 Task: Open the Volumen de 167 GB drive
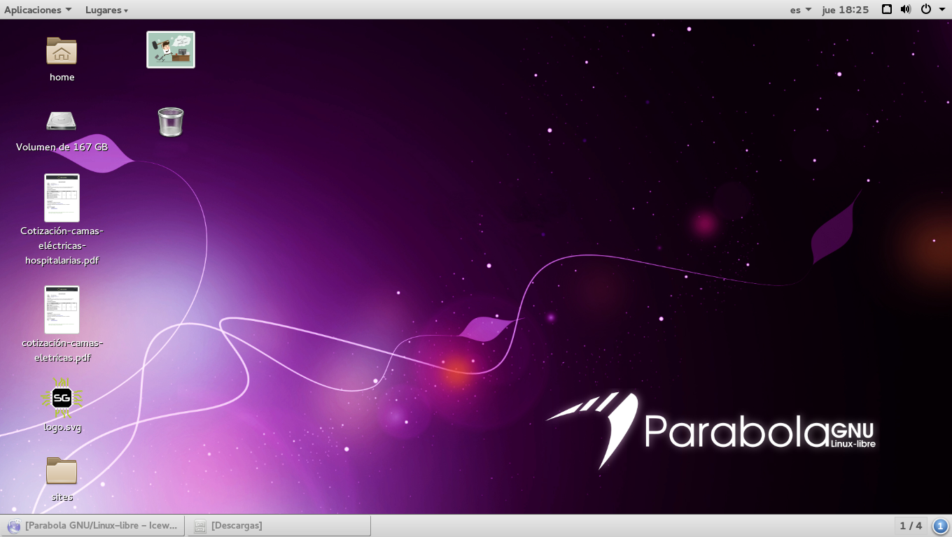click(62, 120)
